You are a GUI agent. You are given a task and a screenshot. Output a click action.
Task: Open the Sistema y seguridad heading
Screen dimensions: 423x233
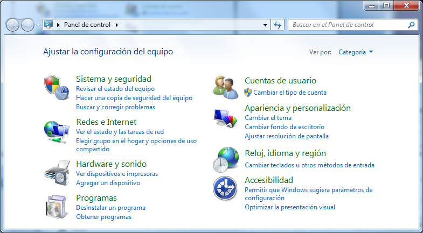click(x=114, y=79)
